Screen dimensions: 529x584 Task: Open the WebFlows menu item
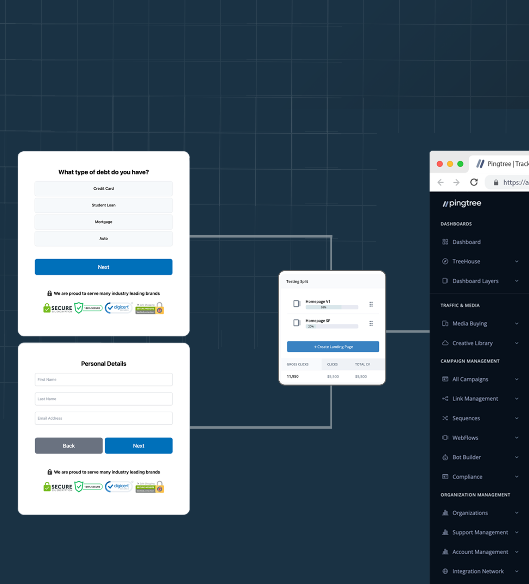point(465,438)
